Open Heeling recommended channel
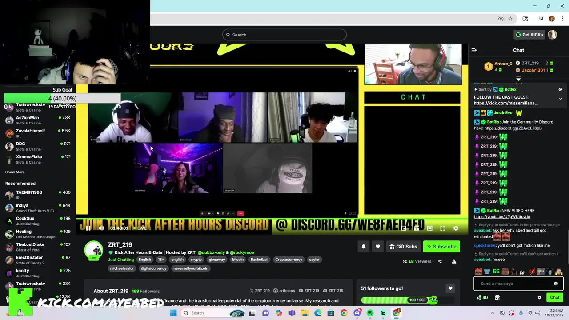Viewport: 569px width, 320px height. pos(38,234)
